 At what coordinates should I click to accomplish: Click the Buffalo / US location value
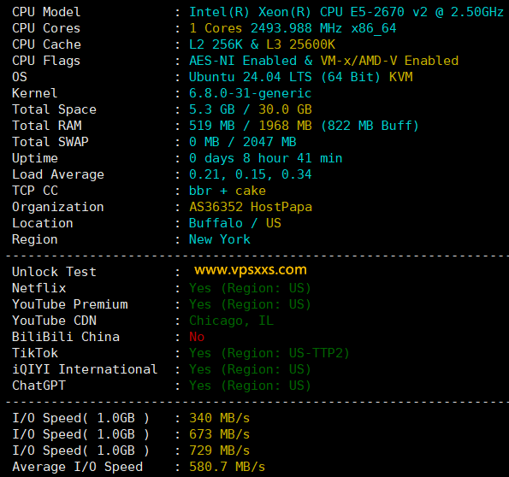(x=235, y=223)
